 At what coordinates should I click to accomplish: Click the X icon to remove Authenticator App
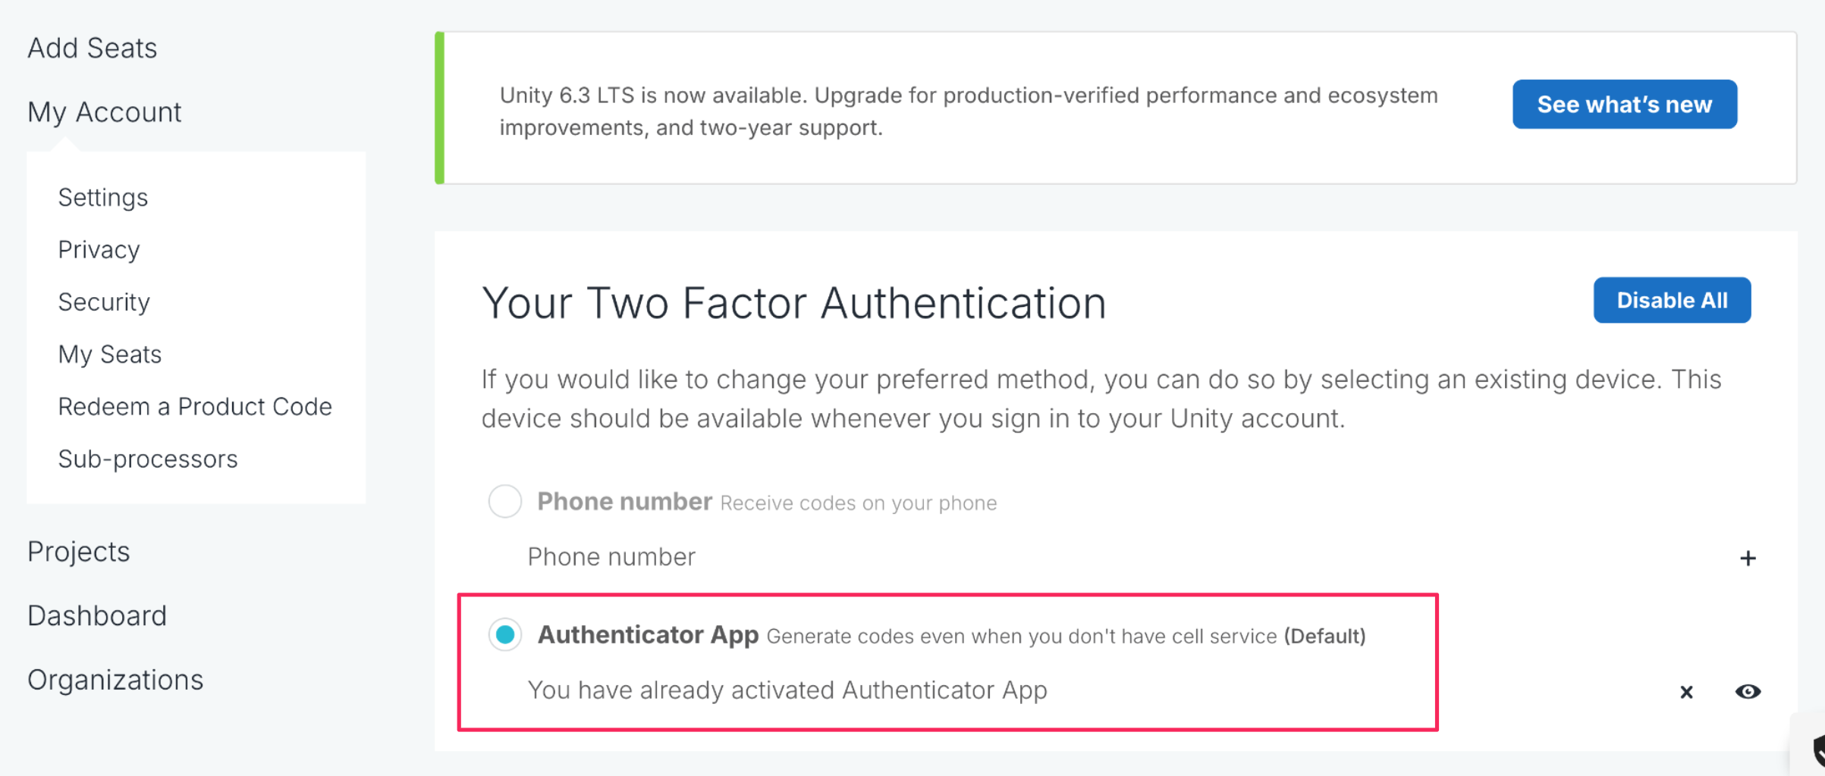[x=1686, y=692]
